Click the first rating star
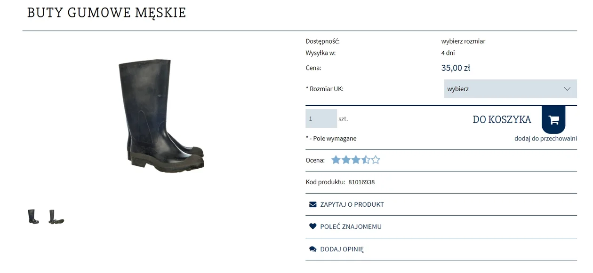 [336, 160]
